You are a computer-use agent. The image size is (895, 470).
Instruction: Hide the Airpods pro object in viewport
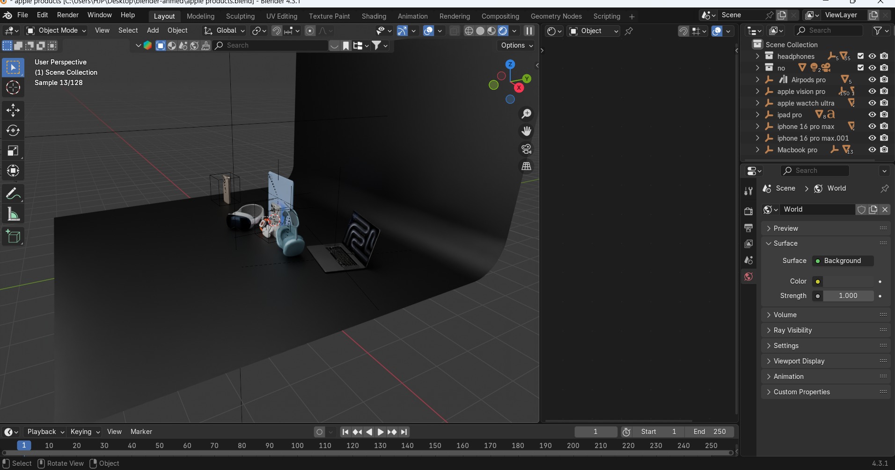pos(872,79)
